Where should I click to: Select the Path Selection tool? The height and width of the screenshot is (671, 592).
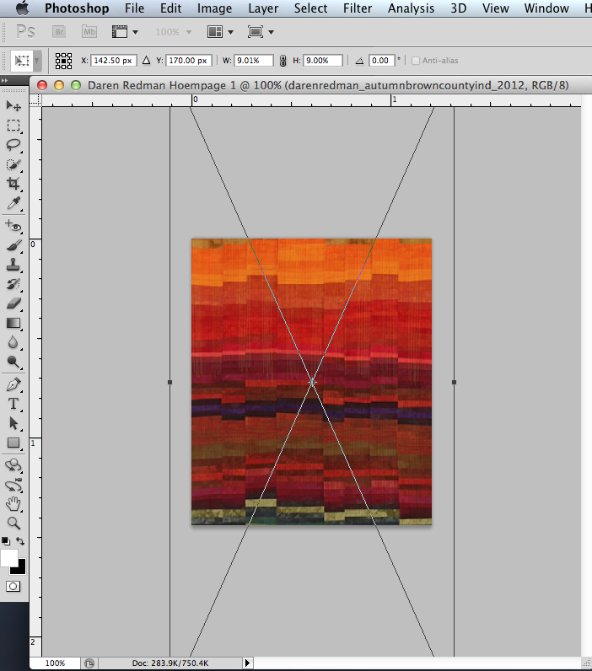[x=13, y=423]
